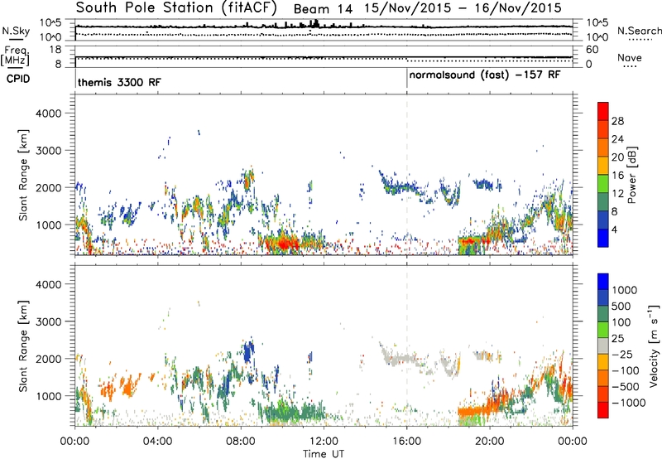This screenshot has height=459, width=662.
Task: Click the 28 tick on Power colorbar
Action: click(x=617, y=121)
